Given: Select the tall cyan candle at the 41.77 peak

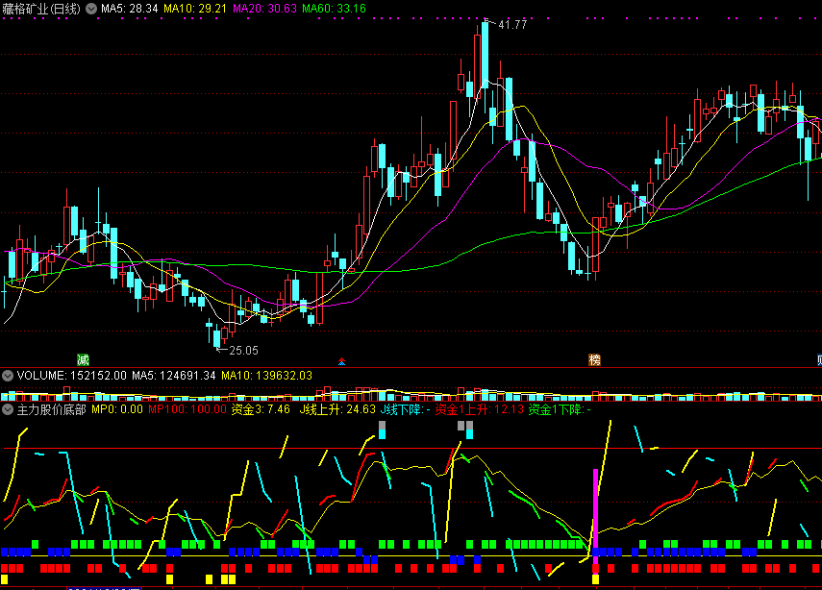Looking at the screenshot, I should point(485,53).
